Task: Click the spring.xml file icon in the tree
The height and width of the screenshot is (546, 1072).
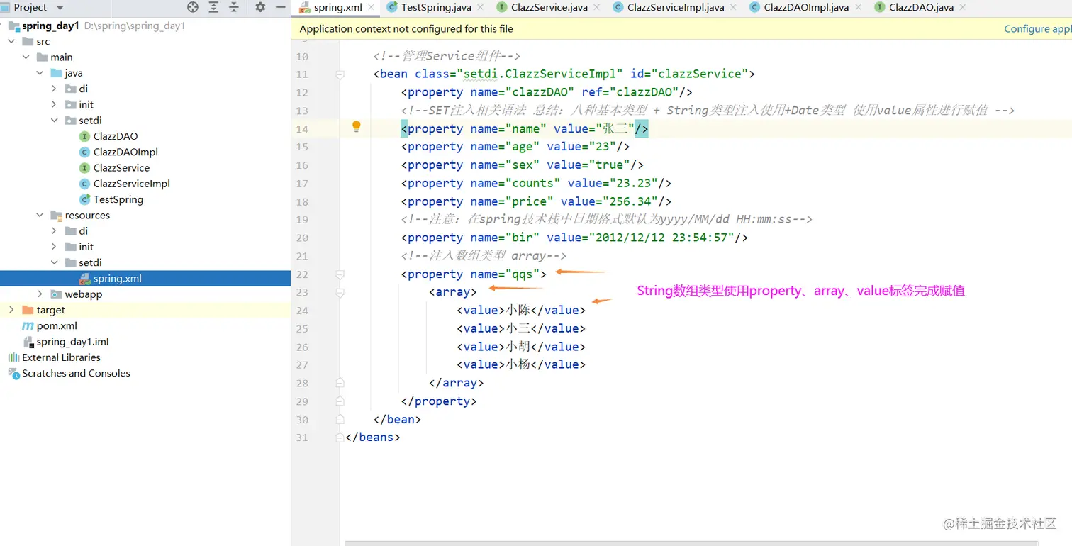Action: [85, 279]
